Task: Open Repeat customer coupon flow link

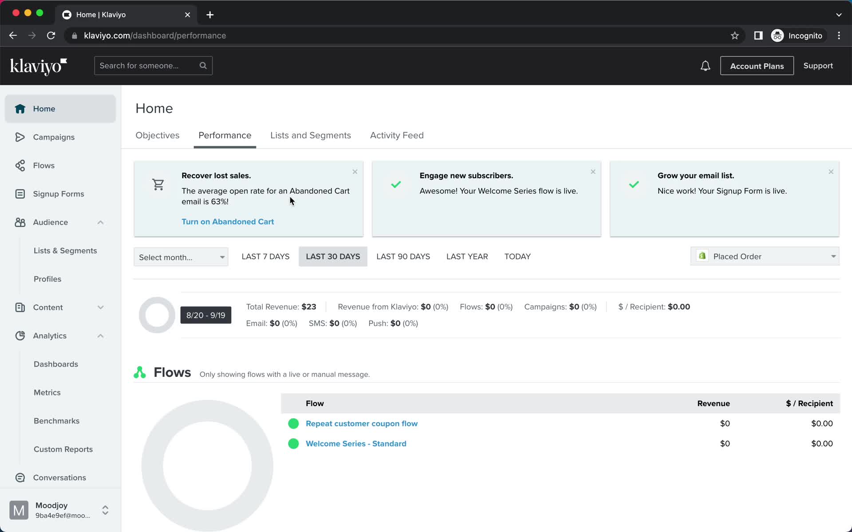Action: point(362,423)
